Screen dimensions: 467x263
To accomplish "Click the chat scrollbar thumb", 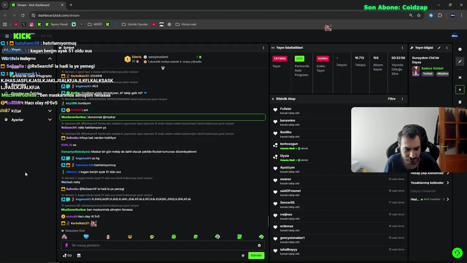I will [x=269, y=221].
